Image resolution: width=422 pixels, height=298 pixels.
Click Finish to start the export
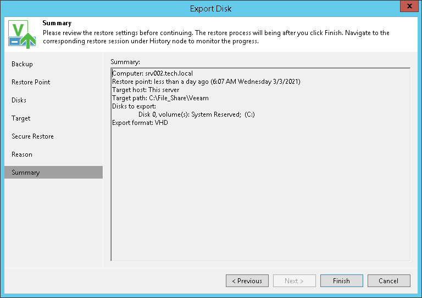341,281
